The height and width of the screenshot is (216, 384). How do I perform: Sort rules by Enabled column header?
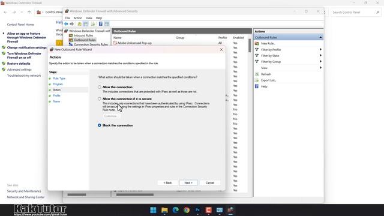pyautogui.click(x=238, y=38)
